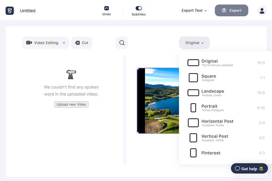This screenshot has width=272, height=181.
Task: Click the upload arrow icon in Export
Action: tap(224, 10)
